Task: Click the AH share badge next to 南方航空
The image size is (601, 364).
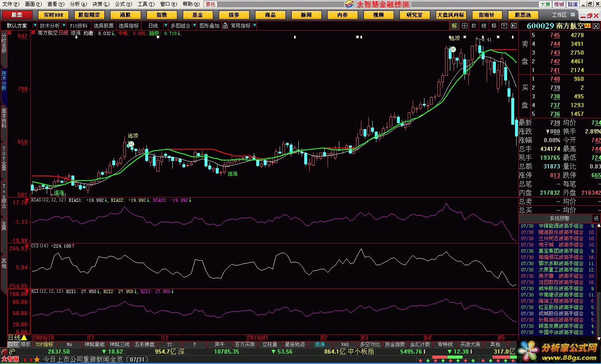Action: 587,26
